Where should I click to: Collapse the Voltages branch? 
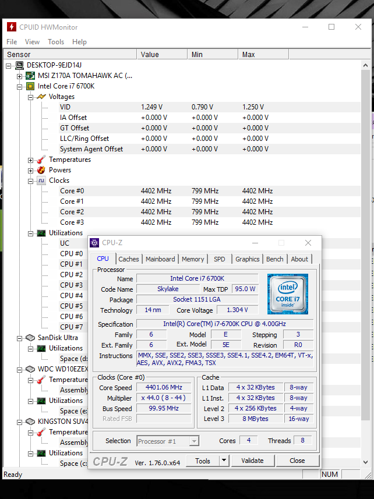tap(31, 97)
